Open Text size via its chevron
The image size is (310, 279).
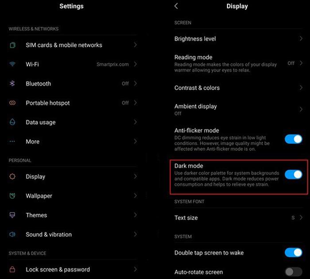pos(301,217)
